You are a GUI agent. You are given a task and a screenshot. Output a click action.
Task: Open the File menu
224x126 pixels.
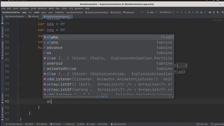pos(3,8)
